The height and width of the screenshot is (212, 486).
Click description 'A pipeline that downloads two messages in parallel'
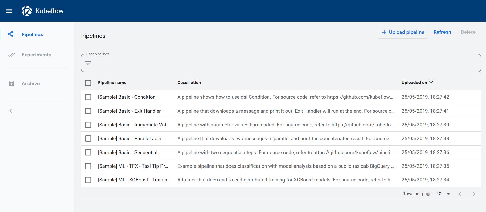point(286,139)
